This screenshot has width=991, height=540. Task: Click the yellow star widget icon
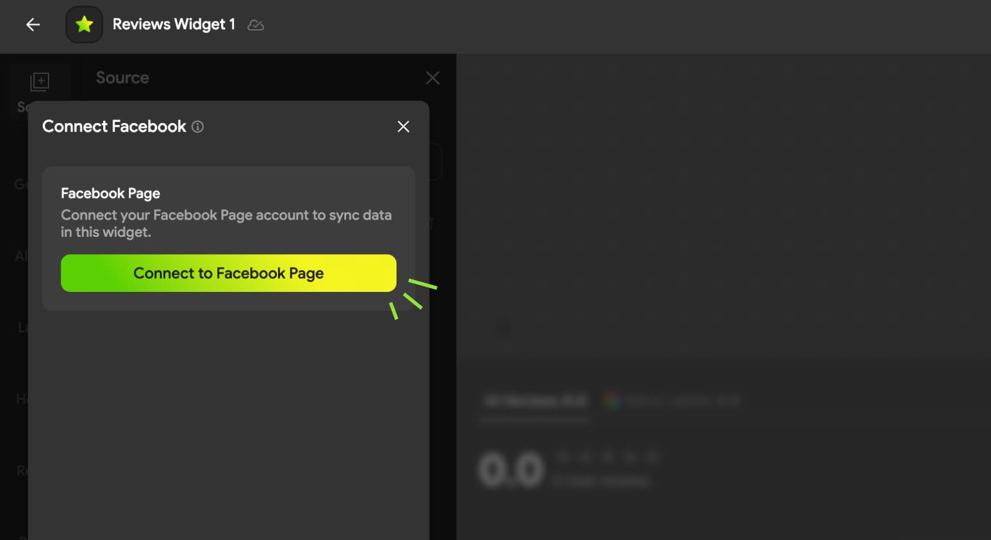pyautogui.click(x=84, y=24)
